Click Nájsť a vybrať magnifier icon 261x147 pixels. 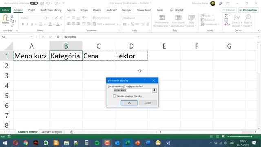pos(248,17)
